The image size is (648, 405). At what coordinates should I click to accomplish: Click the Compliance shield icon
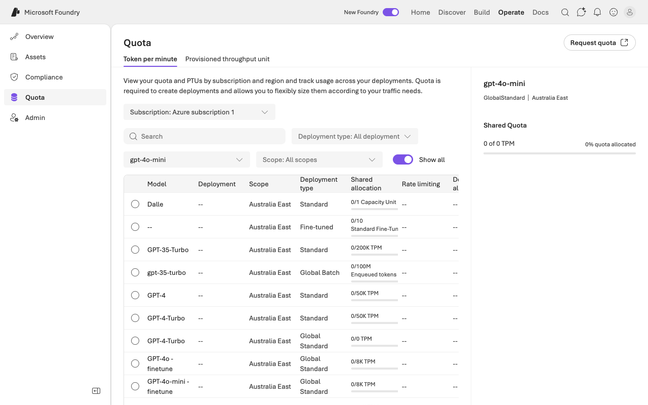(x=14, y=77)
